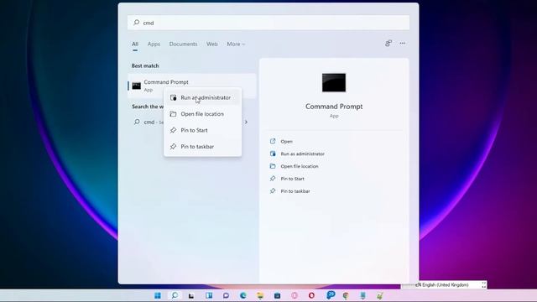Click the shield icon in context menu
The width and height of the screenshot is (537, 302).
(174, 97)
